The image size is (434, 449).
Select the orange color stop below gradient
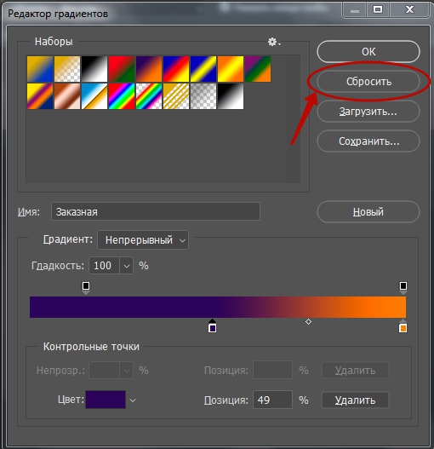point(403,325)
